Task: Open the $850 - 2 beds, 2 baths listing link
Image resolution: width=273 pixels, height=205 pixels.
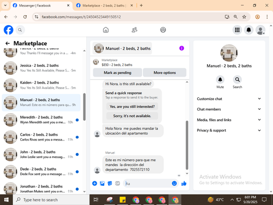Action: 117,65
